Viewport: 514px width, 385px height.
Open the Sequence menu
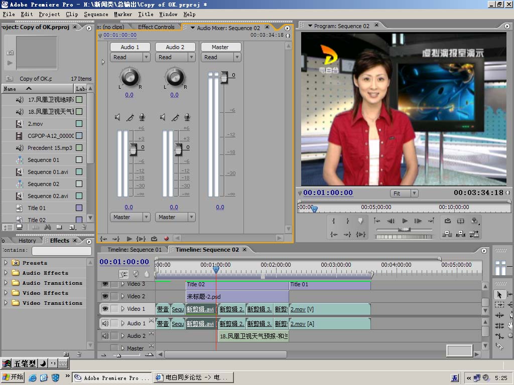96,14
